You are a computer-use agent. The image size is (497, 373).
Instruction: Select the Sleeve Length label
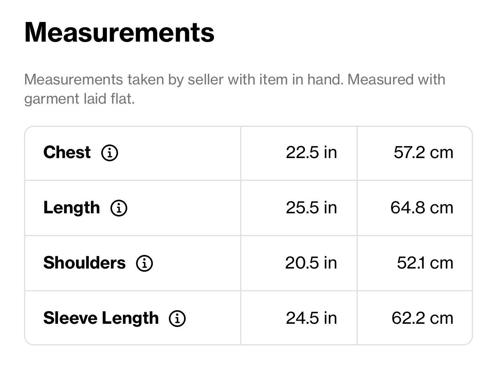pyautogui.click(x=101, y=319)
